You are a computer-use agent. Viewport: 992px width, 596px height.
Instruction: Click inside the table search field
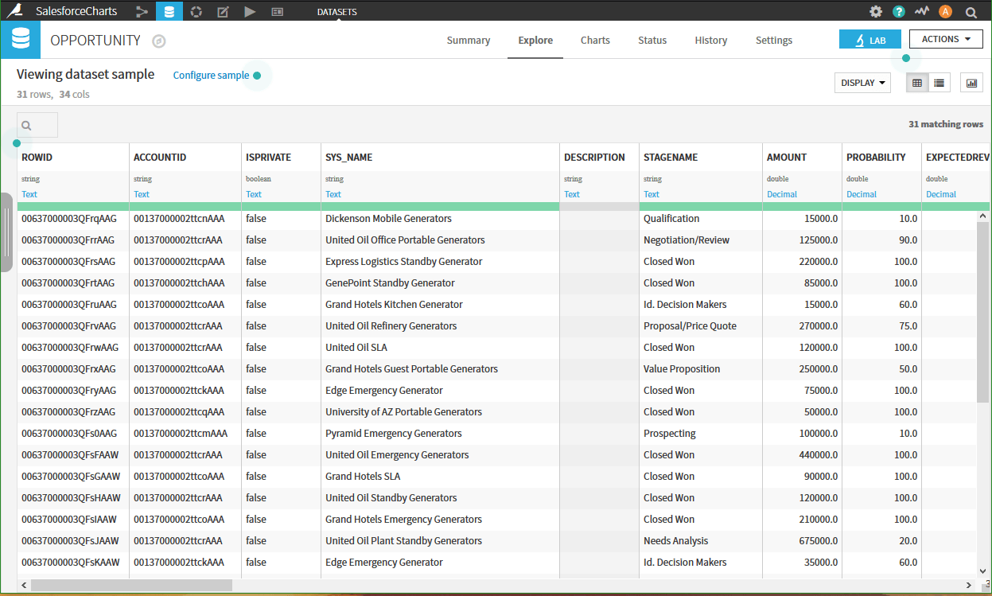(x=37, y=125)
